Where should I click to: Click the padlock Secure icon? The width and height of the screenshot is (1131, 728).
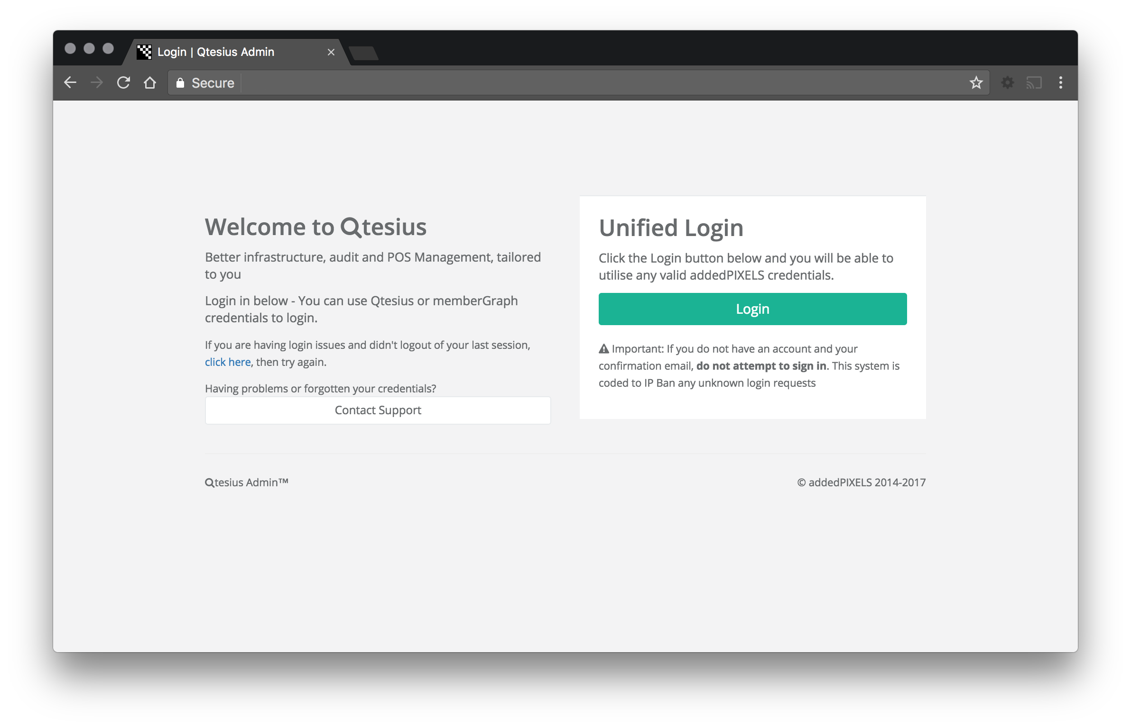(x=180, y=83)
